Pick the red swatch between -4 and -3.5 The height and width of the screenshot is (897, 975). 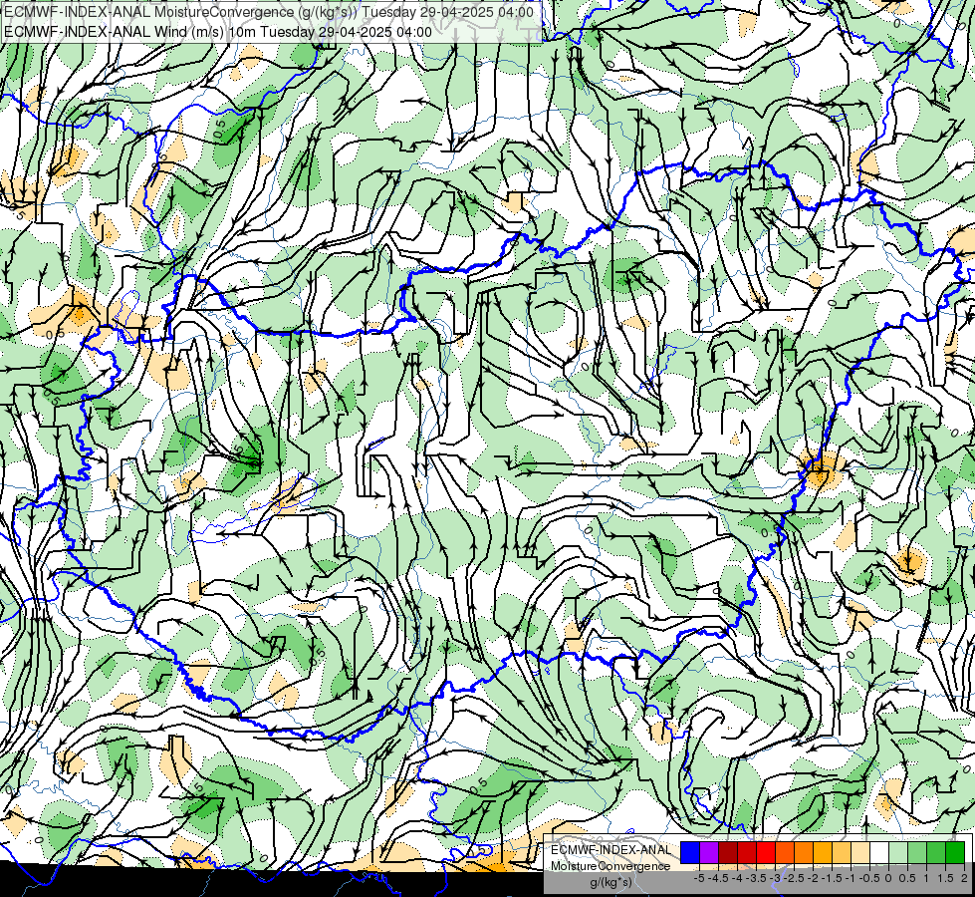[747, 853]
